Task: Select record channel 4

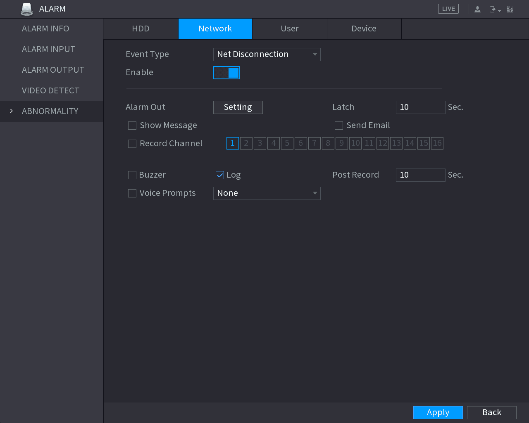Action: coord(274,143)
